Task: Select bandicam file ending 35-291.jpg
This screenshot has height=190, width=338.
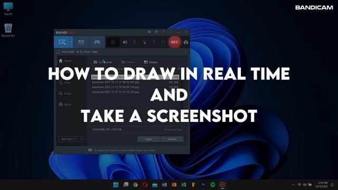Action: point(135,92)
